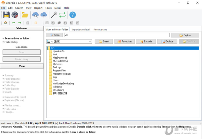Open the Edit menu
202x139 pixels.
pos(10,8)
